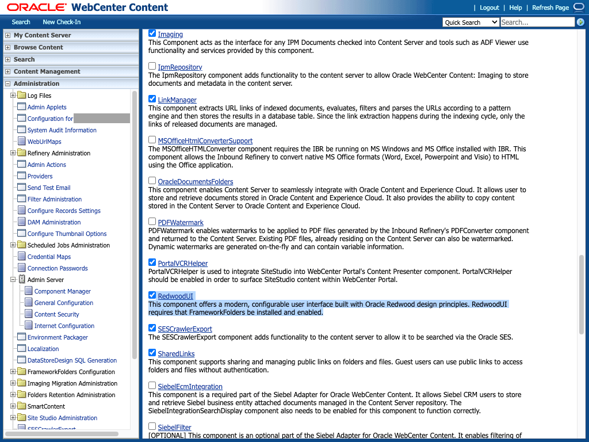
Task: Expand the My Content Server tray
Action: [x=7, y=35]
